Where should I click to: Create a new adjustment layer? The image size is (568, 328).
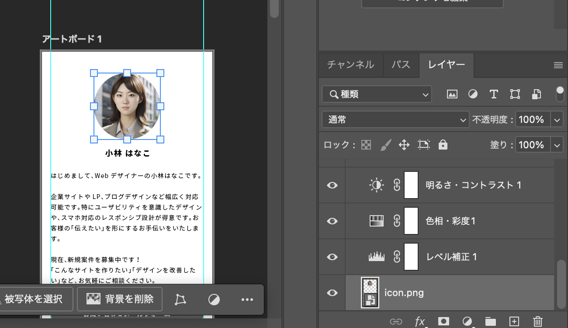click(x=467, y=321)
